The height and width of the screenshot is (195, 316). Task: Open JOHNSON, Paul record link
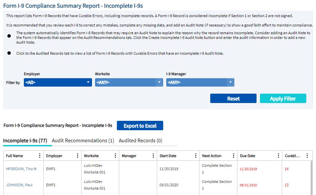[19, 185]
